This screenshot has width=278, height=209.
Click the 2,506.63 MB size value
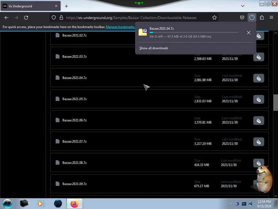pos(203,59)
